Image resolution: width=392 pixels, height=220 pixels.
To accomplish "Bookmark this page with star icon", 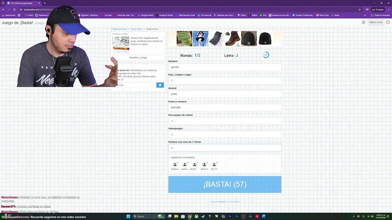I will [x=360, y=9].
